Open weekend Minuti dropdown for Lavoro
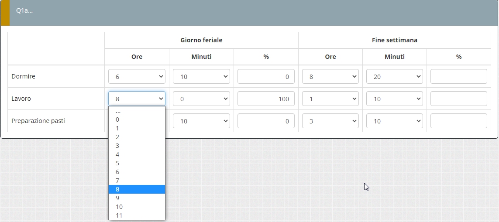This screenshot has height=222, width=499. (x=394, y=99)
